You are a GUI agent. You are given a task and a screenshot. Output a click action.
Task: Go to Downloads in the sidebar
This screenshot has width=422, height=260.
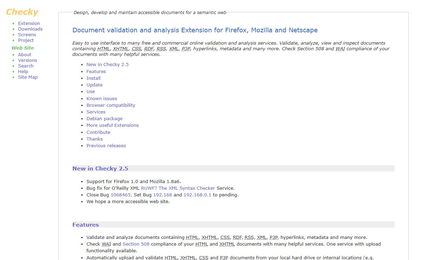coord(30,29)
